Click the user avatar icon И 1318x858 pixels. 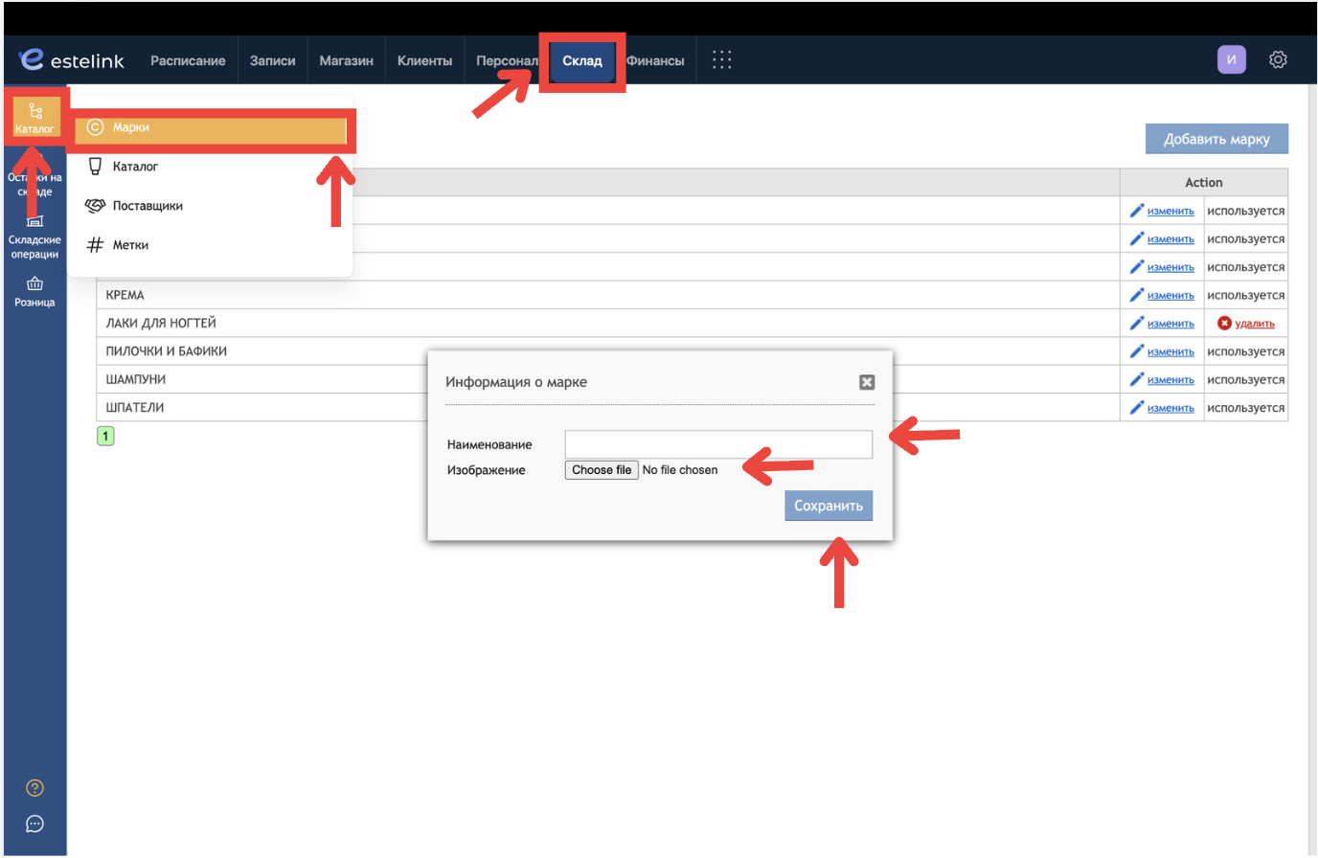coord(1232,59)
